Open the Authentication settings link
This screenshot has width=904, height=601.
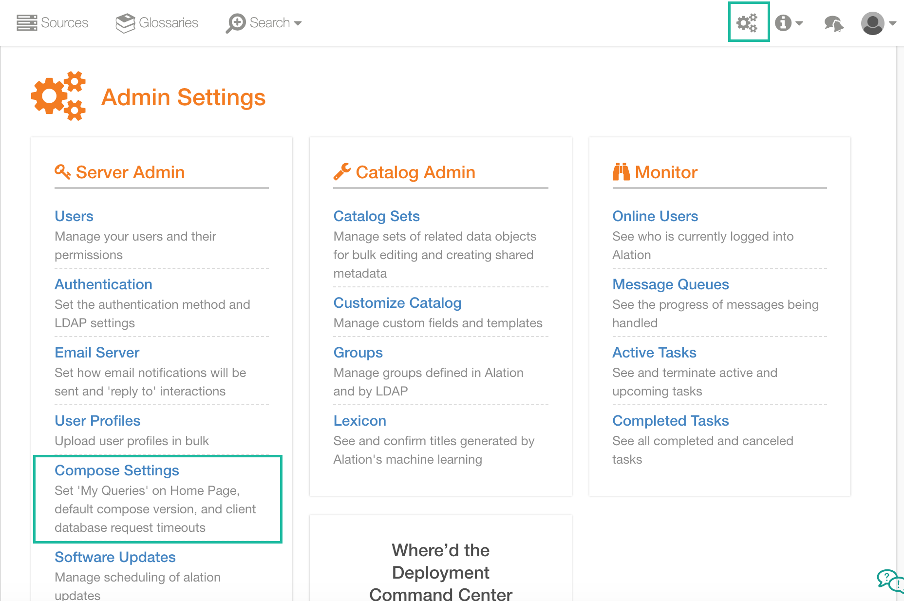(x=103, y=284)
